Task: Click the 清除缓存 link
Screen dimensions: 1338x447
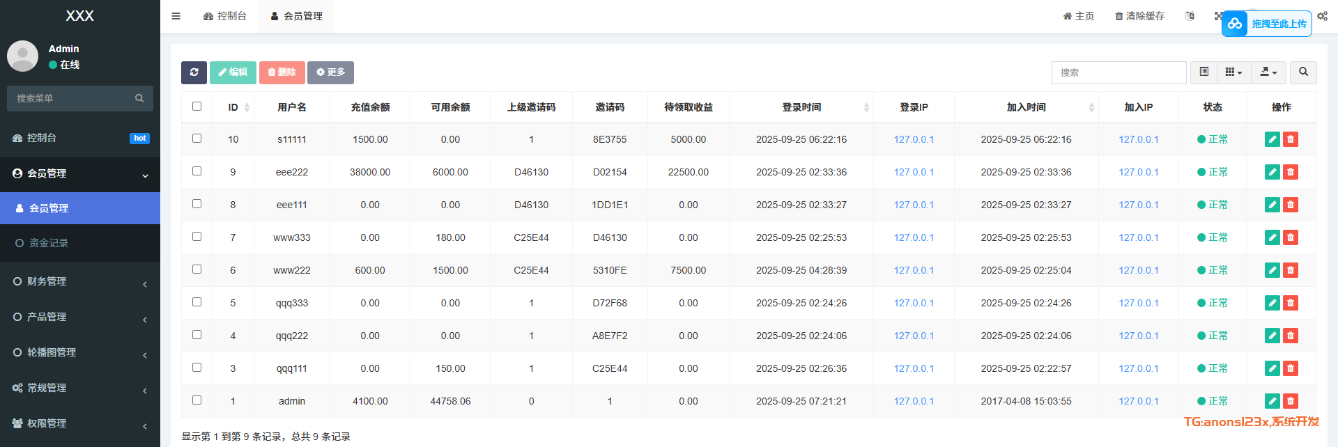Action: tap(1139, 16)
